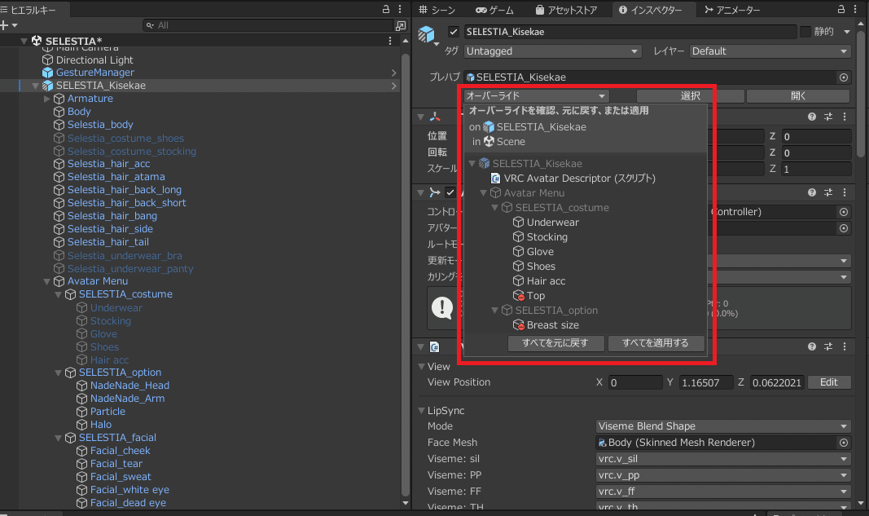This screenshot has width=869, height=516.
Task: Click the warning icon in the Inspector
Action: point(444,308)
